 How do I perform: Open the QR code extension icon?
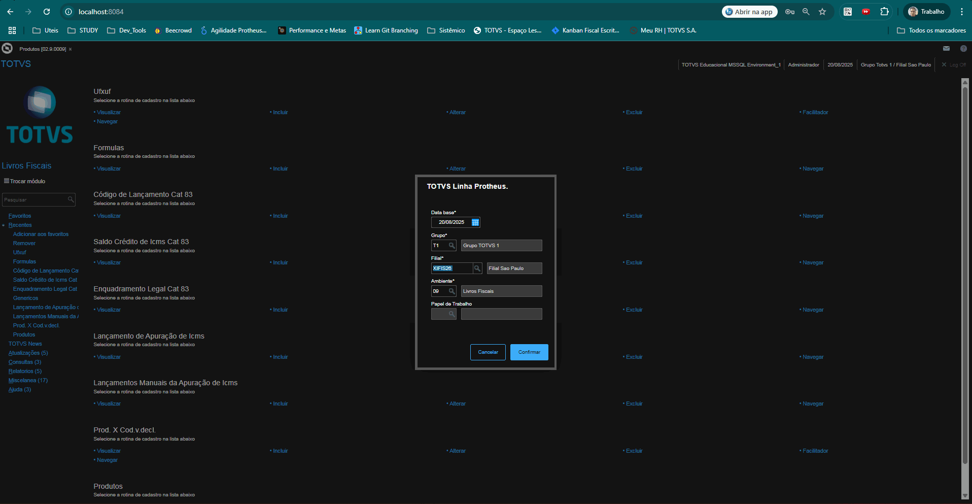pos(848,12)
